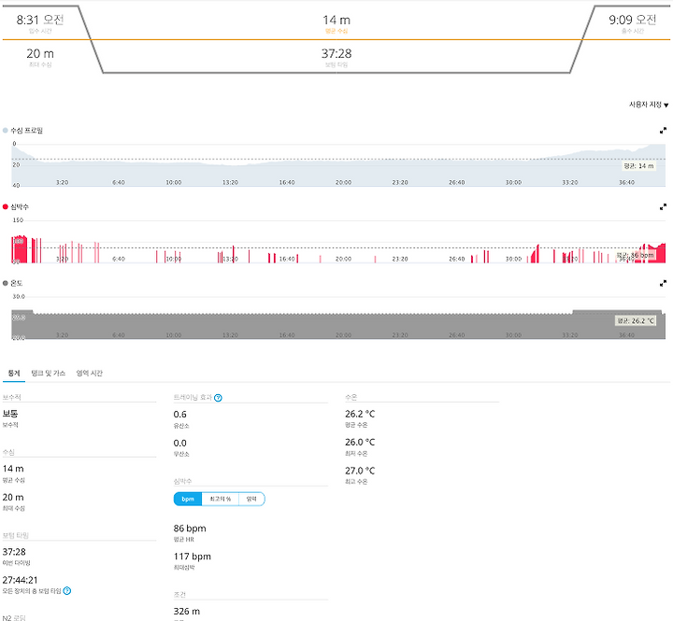The width and height of the screenshot is (673, 621).
Task: Click the 평균: 26.2 °C label on temperature chart
Action: click(x=636, y=321)
